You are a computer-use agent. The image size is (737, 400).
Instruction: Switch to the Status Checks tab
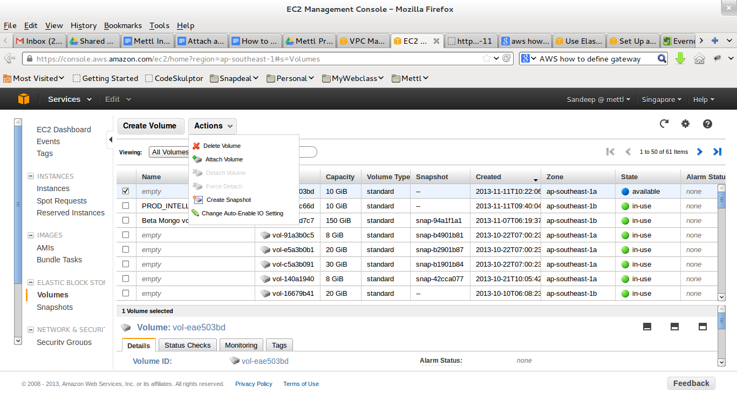pyautogui.click(x=187, y=345)
